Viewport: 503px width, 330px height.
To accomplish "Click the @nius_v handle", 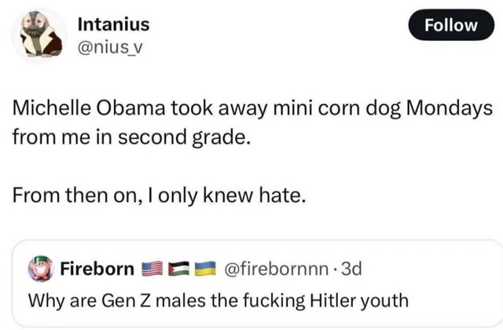I will click(111, 49).
